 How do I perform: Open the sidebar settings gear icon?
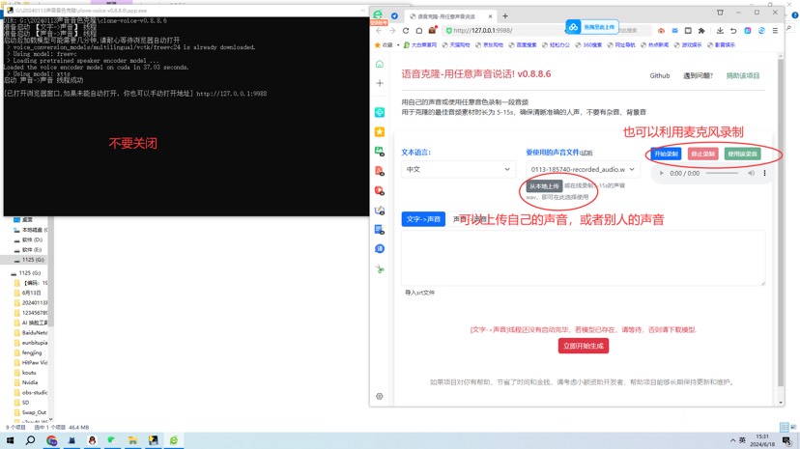(x=380, y=397)
